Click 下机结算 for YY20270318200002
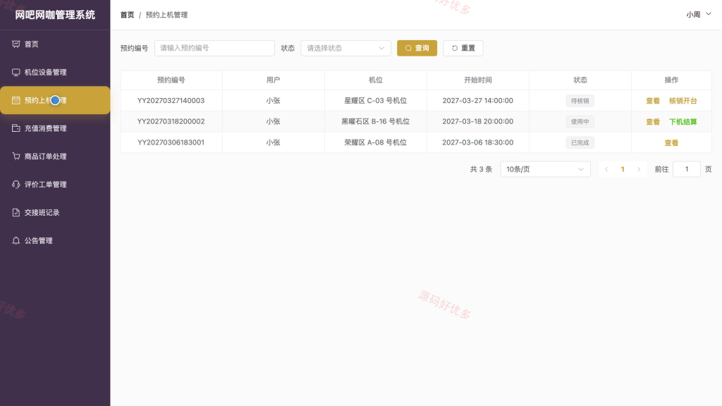The height and width of the screenshot is (406, 722). pyautogui.click(x=683, y=122)
